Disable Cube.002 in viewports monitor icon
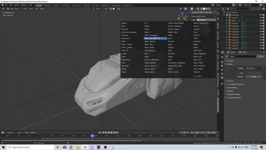 coord(264,26)
